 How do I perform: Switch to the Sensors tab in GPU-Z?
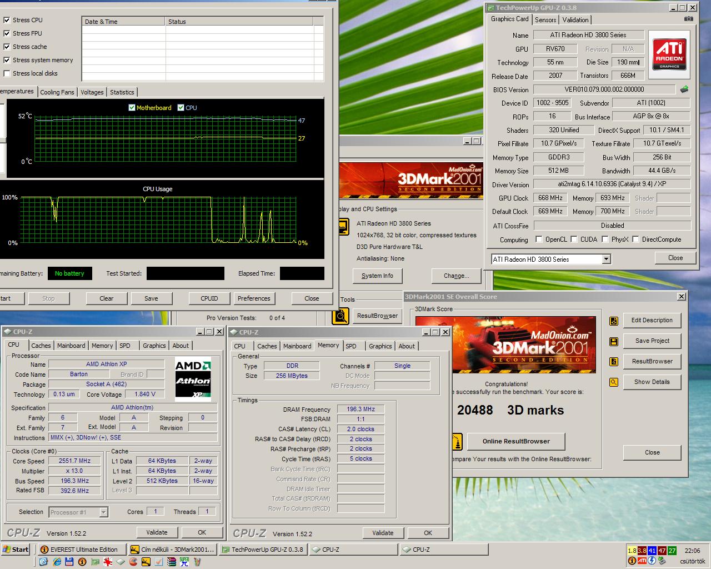545,20
